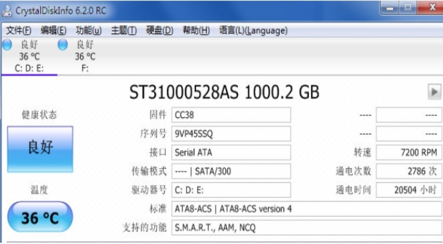Click disk title ST31000528AS 1000.2 GB
Viewport: 443px width, 244px height.
[x=224, y=92]
